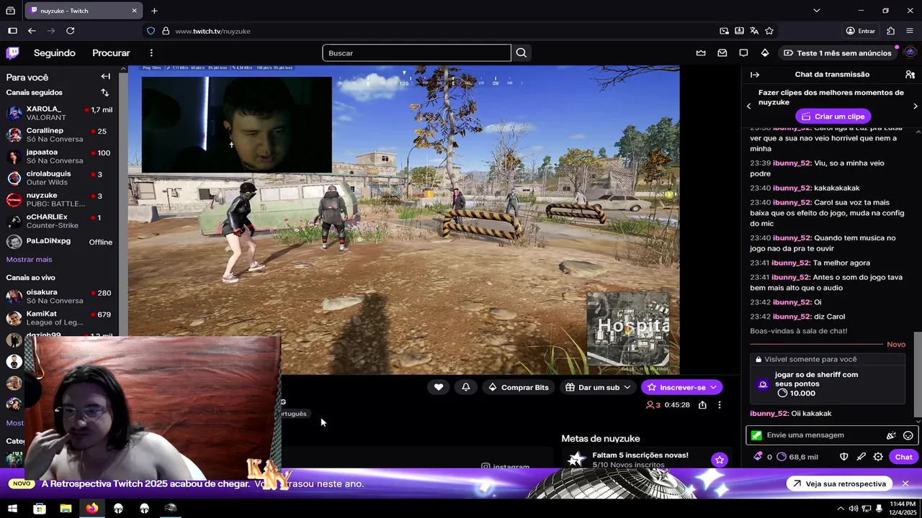Go to the next chat highlight card

[x=915, y=106]
